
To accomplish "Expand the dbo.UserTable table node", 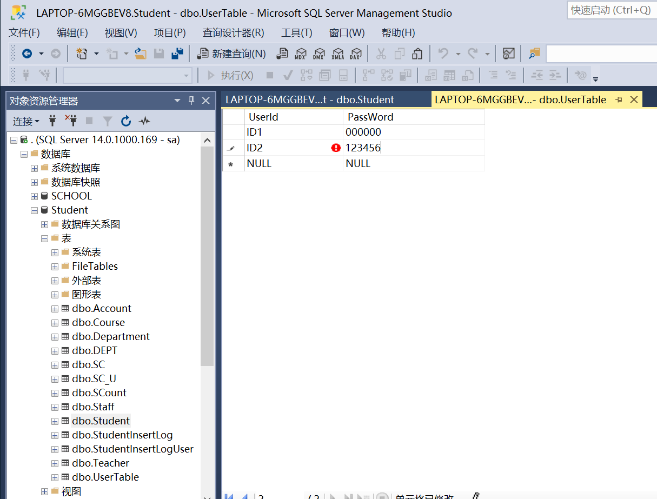I will (55, 477).
